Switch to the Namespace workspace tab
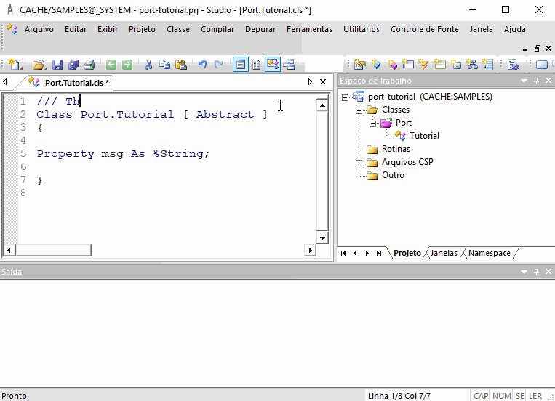 [x=489, y=254]
